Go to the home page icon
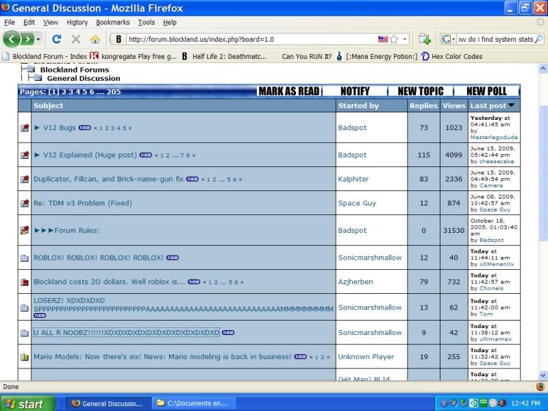The height and width of the screenshot is (411, 548). click(95, 39)
